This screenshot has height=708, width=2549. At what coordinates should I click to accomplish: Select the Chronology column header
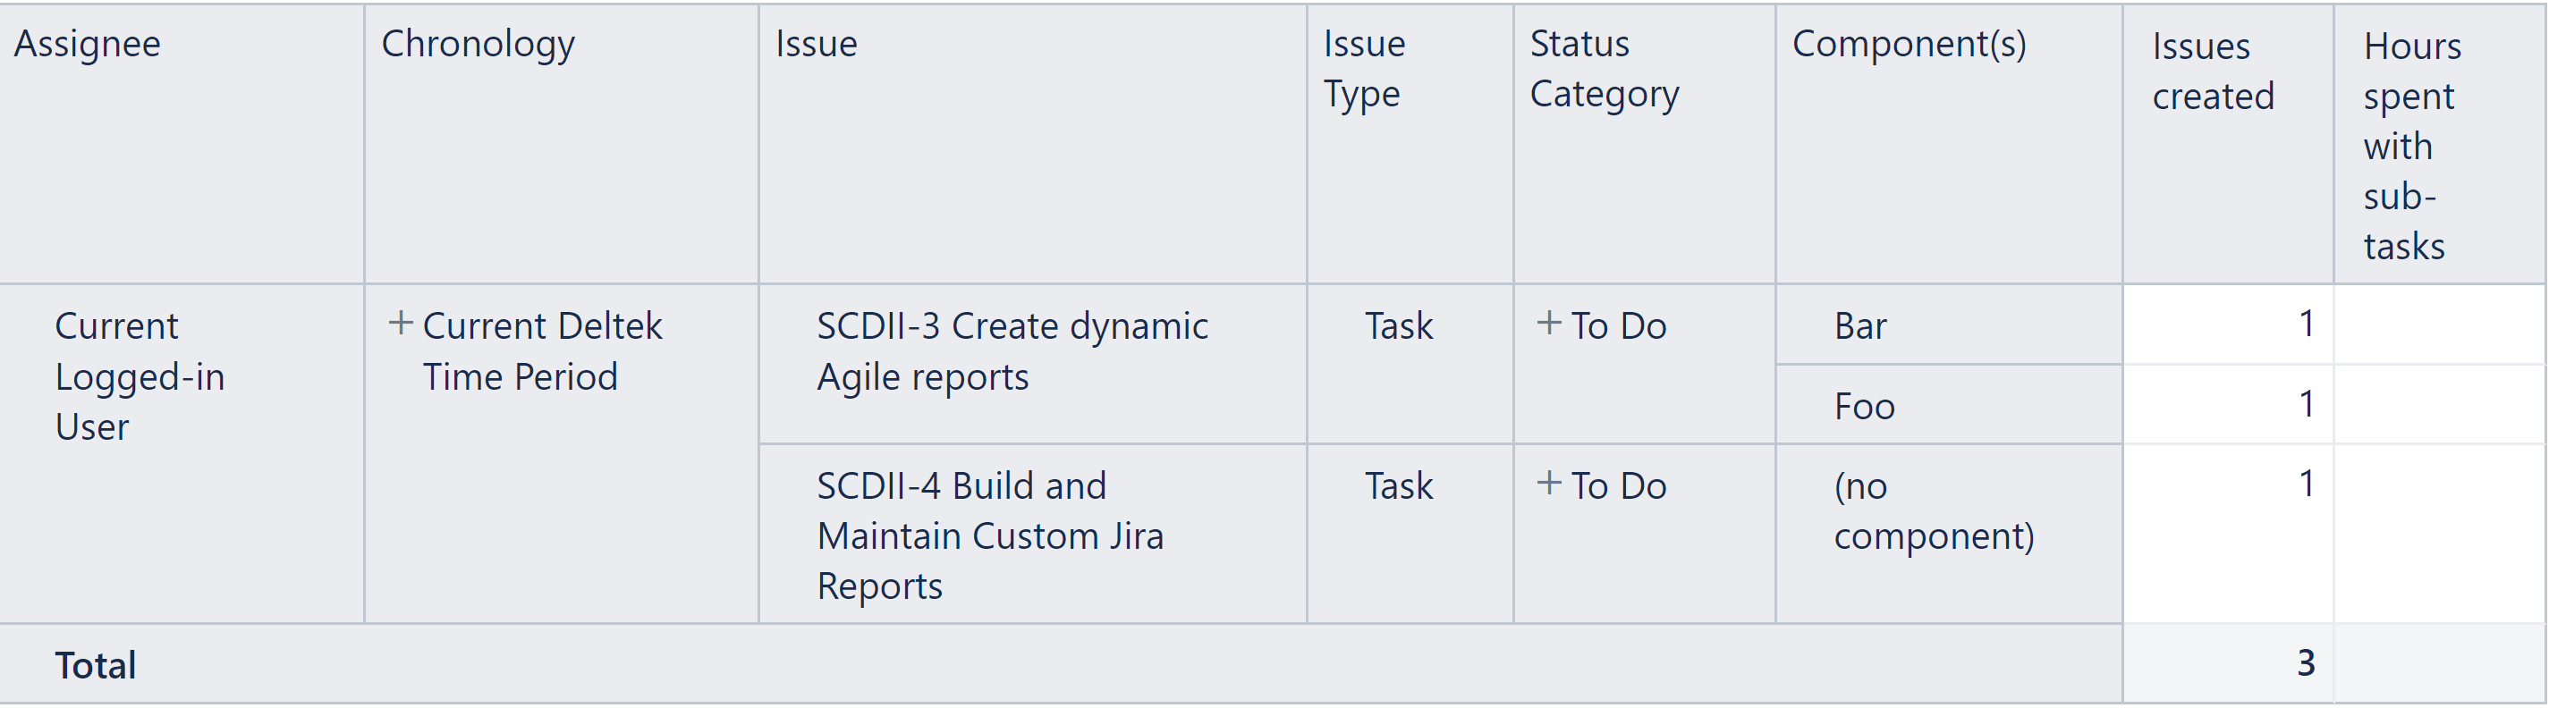pyautogui.click(x=478, y=44)
